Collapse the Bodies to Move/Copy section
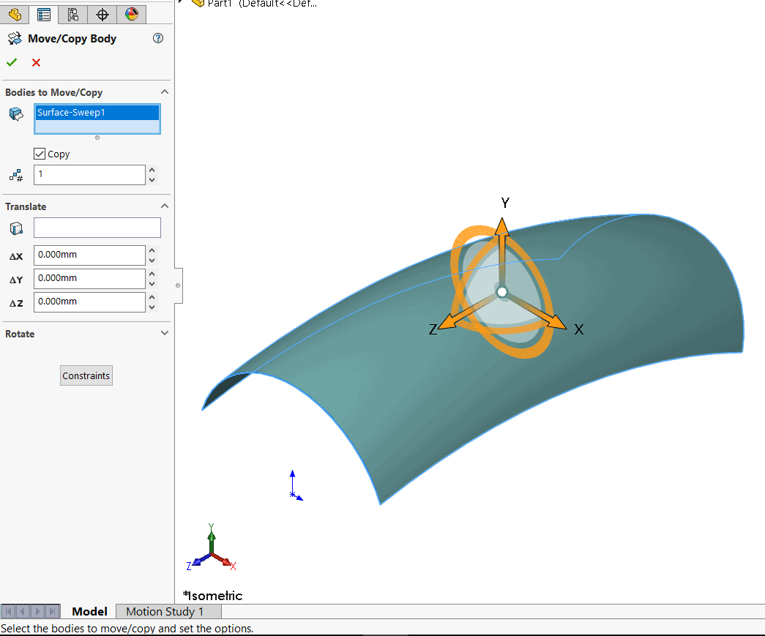Viewport: 765px width, 636px height. tap(165, 91)
